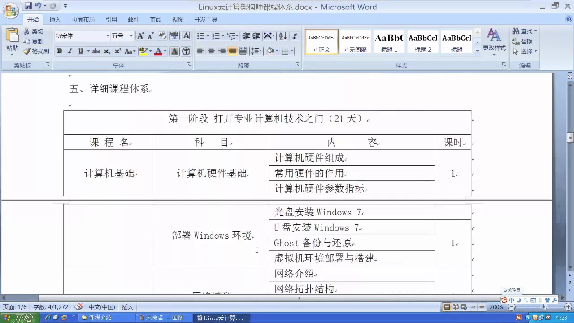This screenshot has width=574, height=323.
Task: Apply strikethrough formatting
Action: [x=96, y=51]
